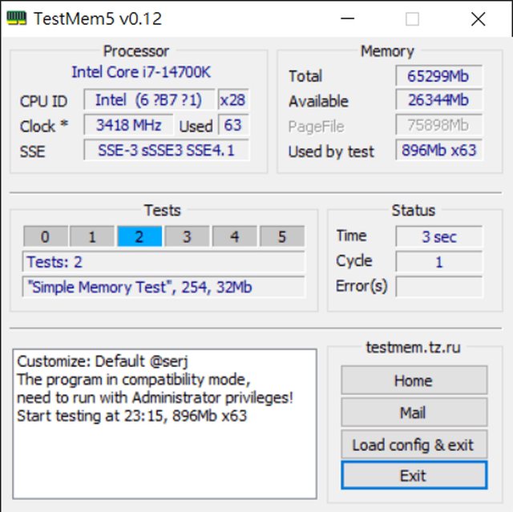Viewport: 513px width, 512px height.
Task: Minimize the TestMem5 window
Action: tap(348, 19)
